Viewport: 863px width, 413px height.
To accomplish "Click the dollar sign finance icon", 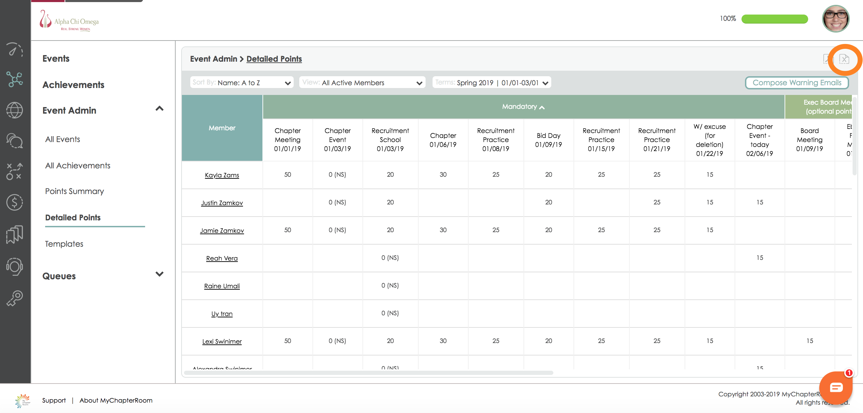I will [15, 202].
